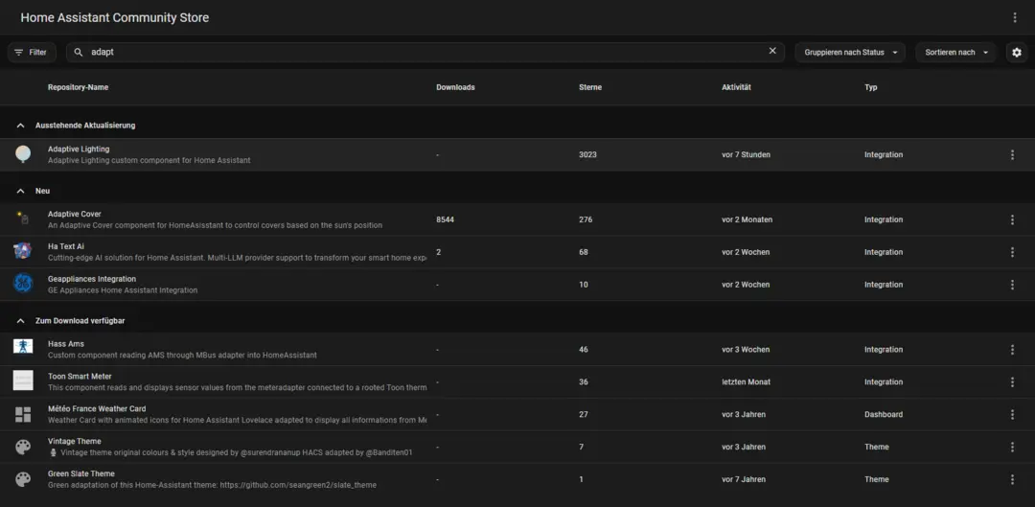Click the GE Appliances logo

point(23,283)
